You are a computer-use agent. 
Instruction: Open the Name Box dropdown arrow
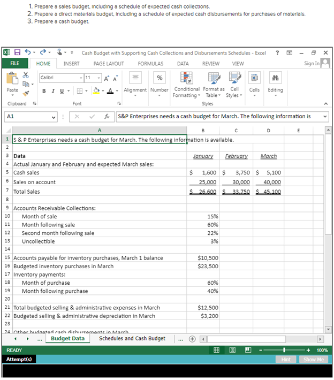coord(54,117)
